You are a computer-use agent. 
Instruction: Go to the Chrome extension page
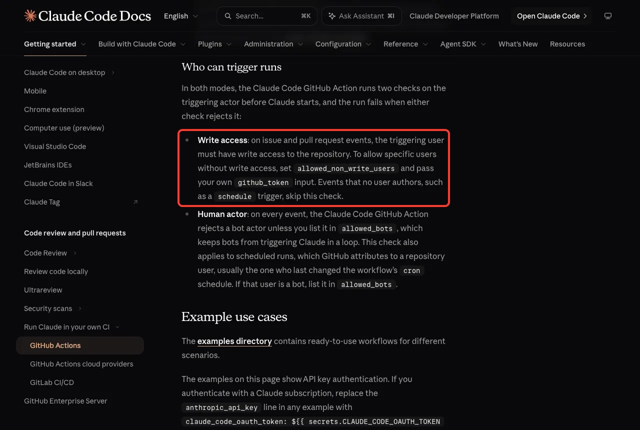(x=54, y=109)
